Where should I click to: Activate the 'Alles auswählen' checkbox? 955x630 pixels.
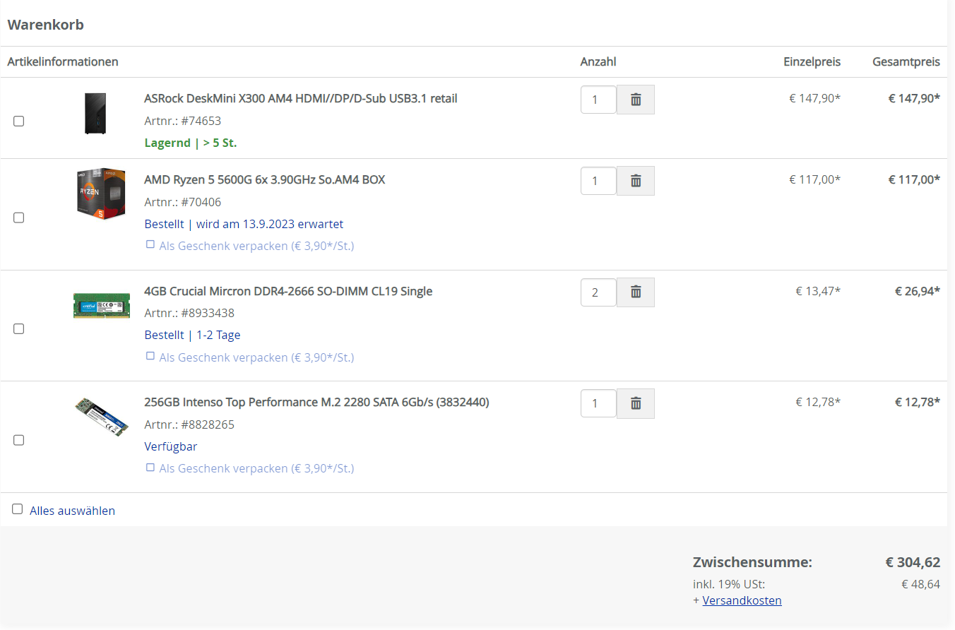(x=17, y=508)
